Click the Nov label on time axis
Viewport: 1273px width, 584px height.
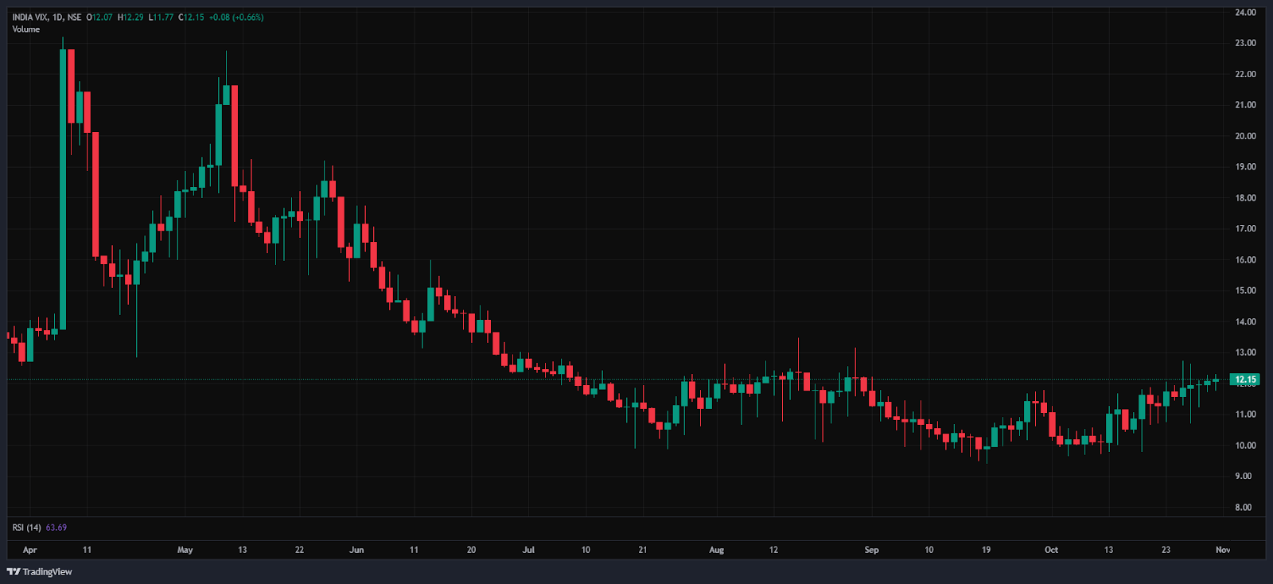(1223, 550)
